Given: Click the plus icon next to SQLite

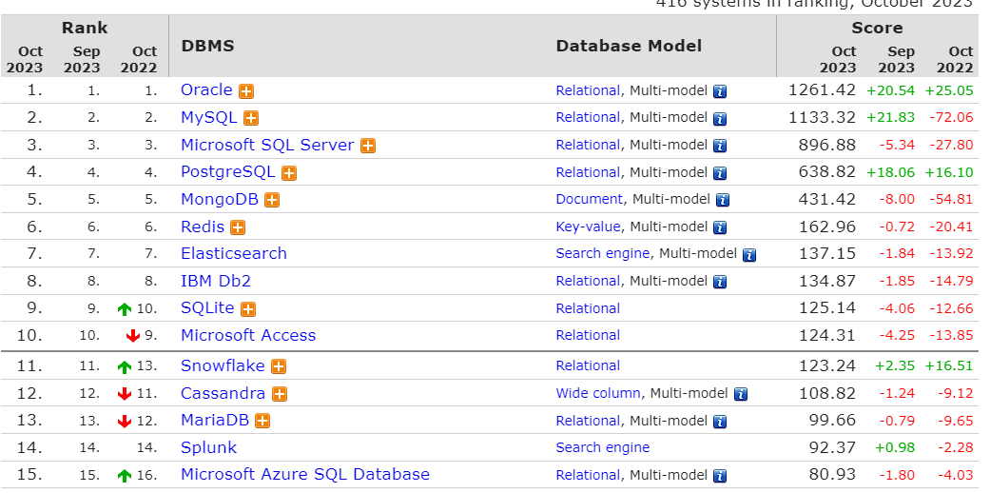Looking at the screenshot, I should tap(248, 309).
